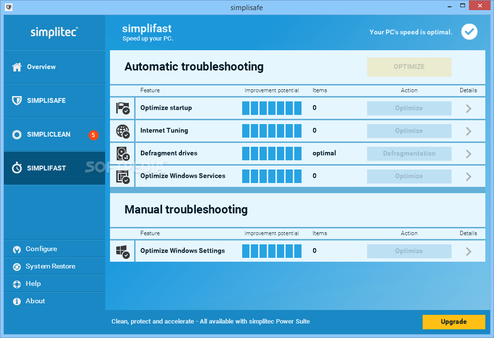Open System Restore
494x338 pixels.
coord(55,267)
